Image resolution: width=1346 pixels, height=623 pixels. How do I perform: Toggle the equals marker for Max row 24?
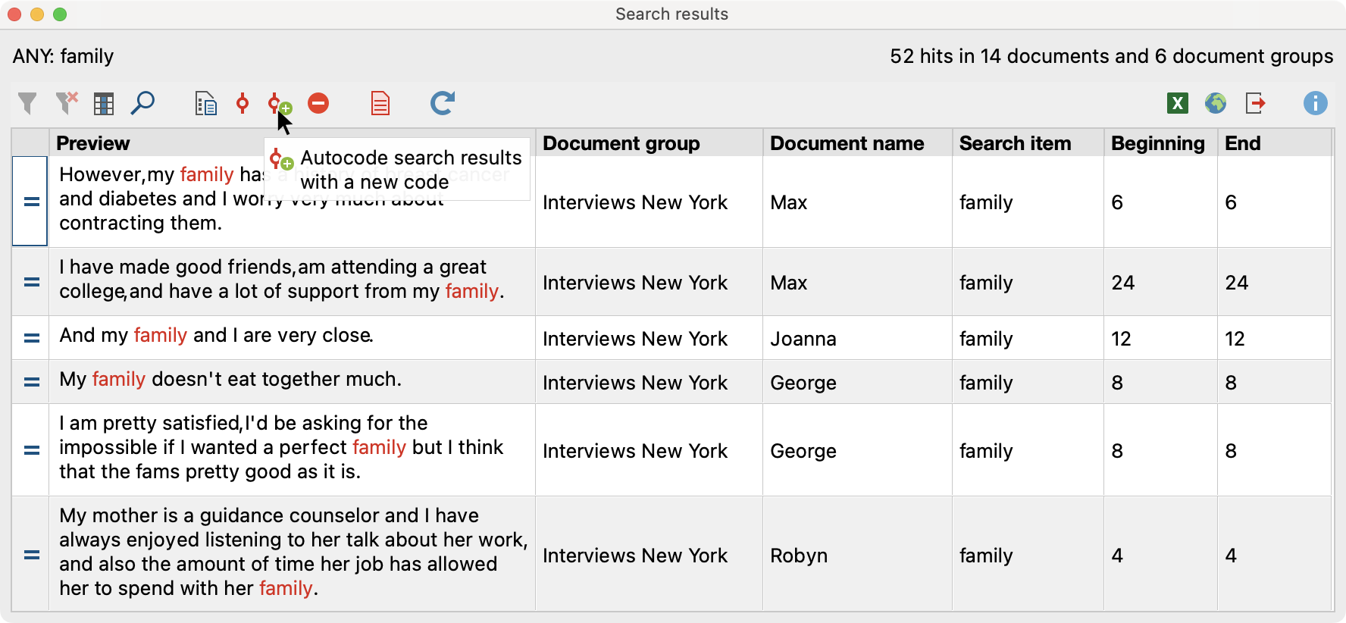click(31, 282)
